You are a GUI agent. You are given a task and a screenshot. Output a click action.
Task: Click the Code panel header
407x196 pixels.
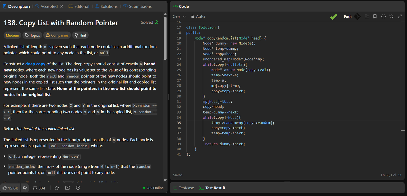(181, 6)
